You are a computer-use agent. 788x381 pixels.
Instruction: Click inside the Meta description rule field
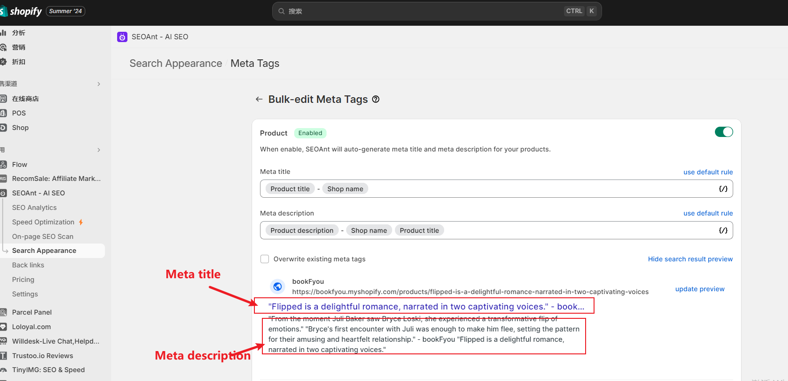click(x=497, y=230)
